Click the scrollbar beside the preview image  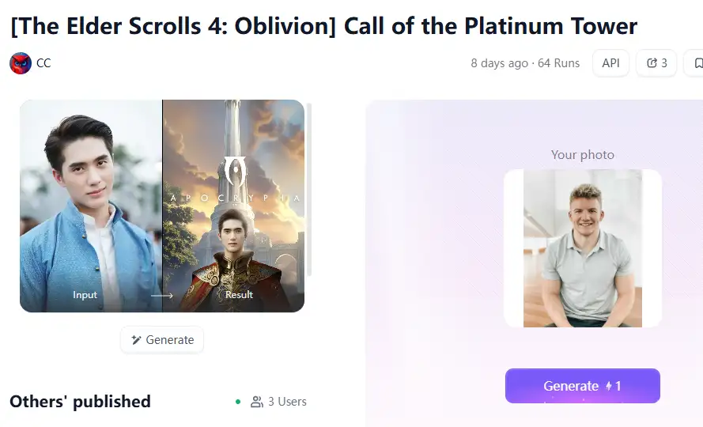pos(309,189)
